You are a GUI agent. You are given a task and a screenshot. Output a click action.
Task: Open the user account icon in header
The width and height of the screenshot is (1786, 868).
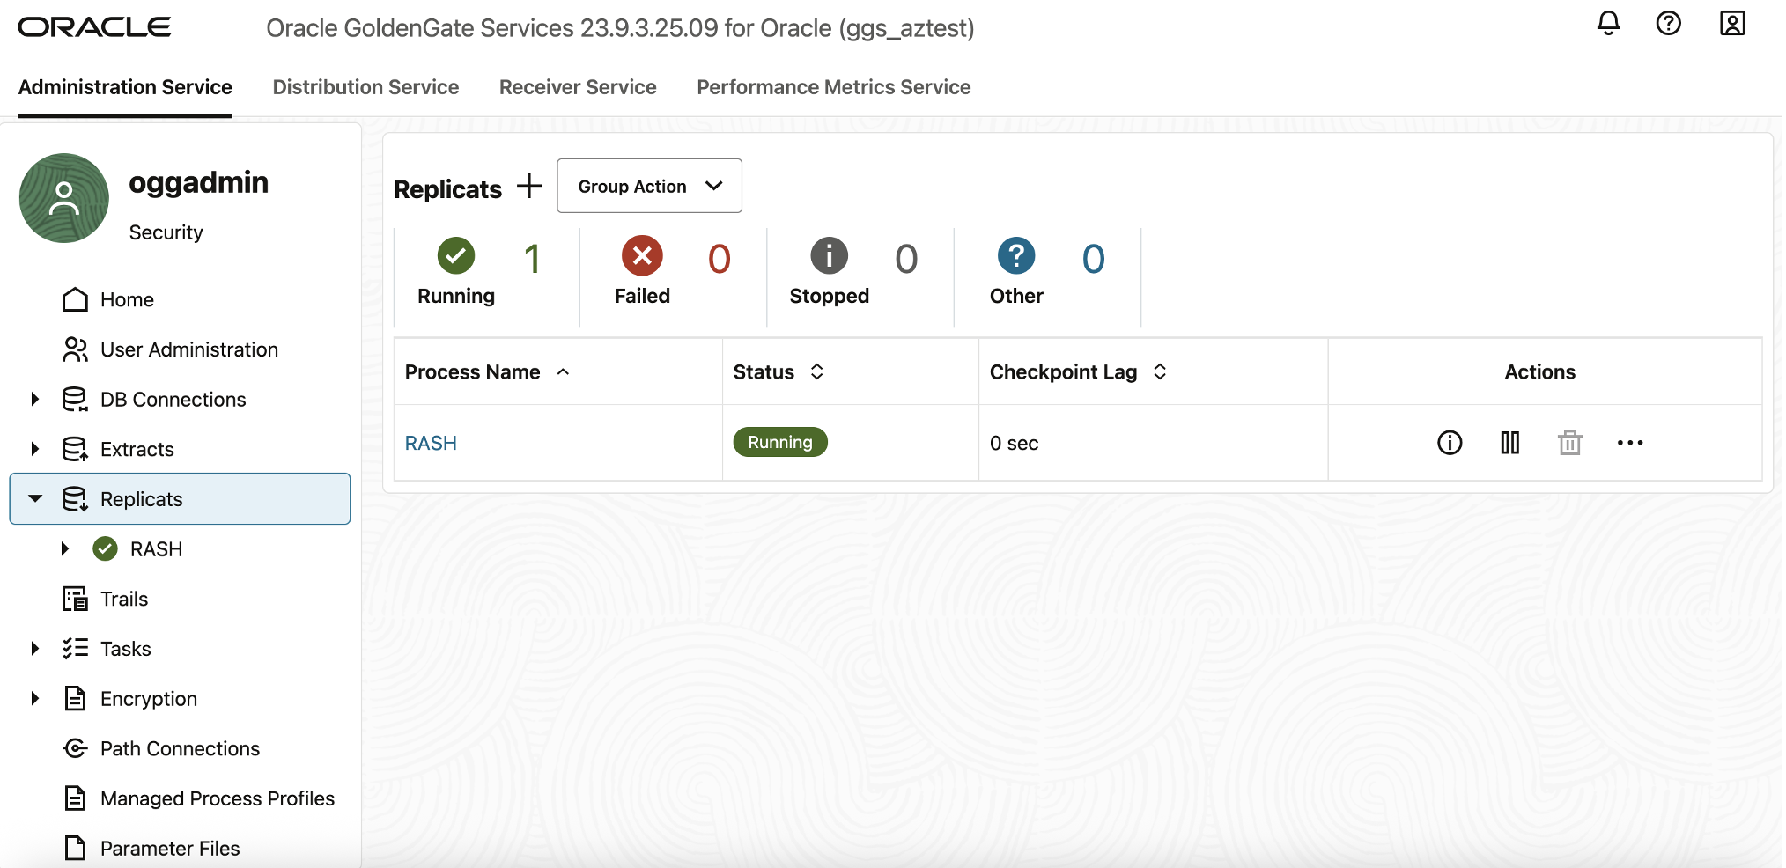1732,24
